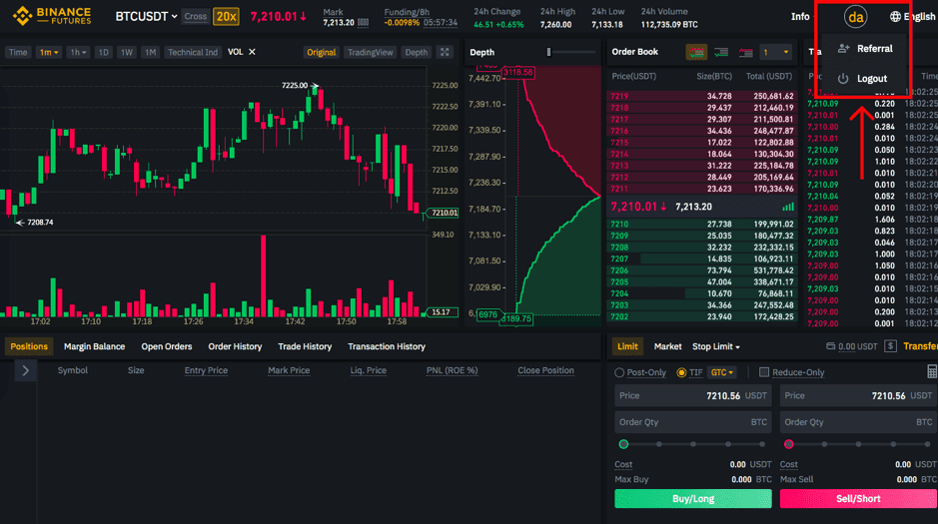This screenshot has height=524, width=938.
Task: Select the Time chart interval
Action: tap(17, 52)
